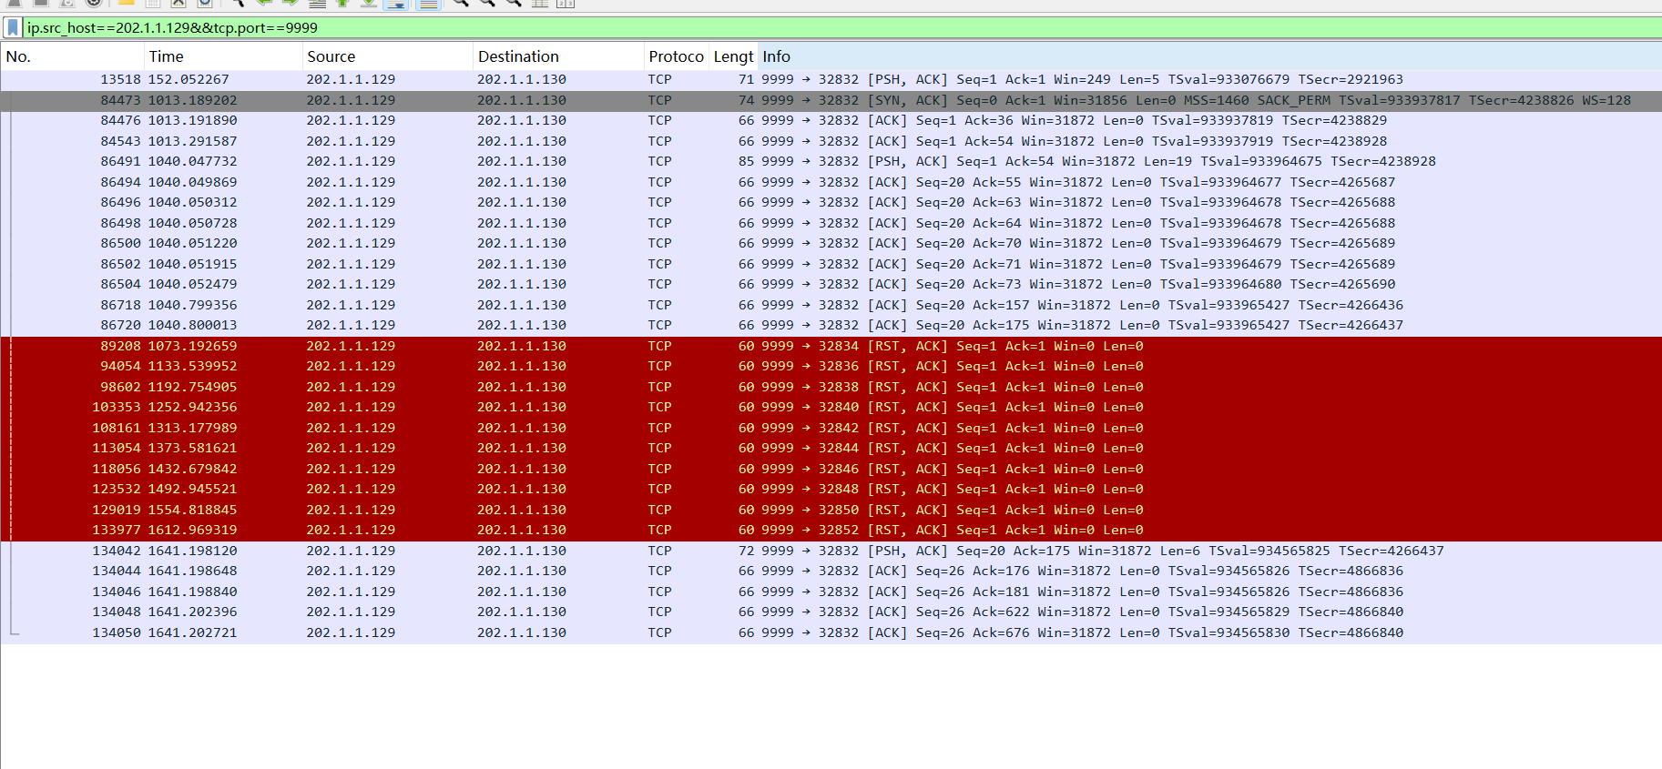Select packet number 86498

coord(831,223)
